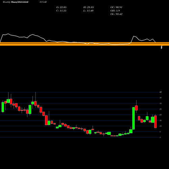Viewport: 169px width, 169px height.
Task: Click price axis label 42
Action: (x=161, y=92)
